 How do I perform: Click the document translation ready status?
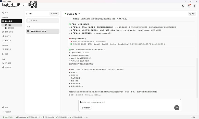click(62, 117)
